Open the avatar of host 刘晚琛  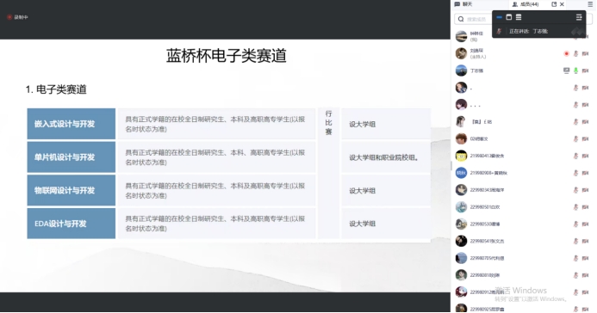click(461, 53)
